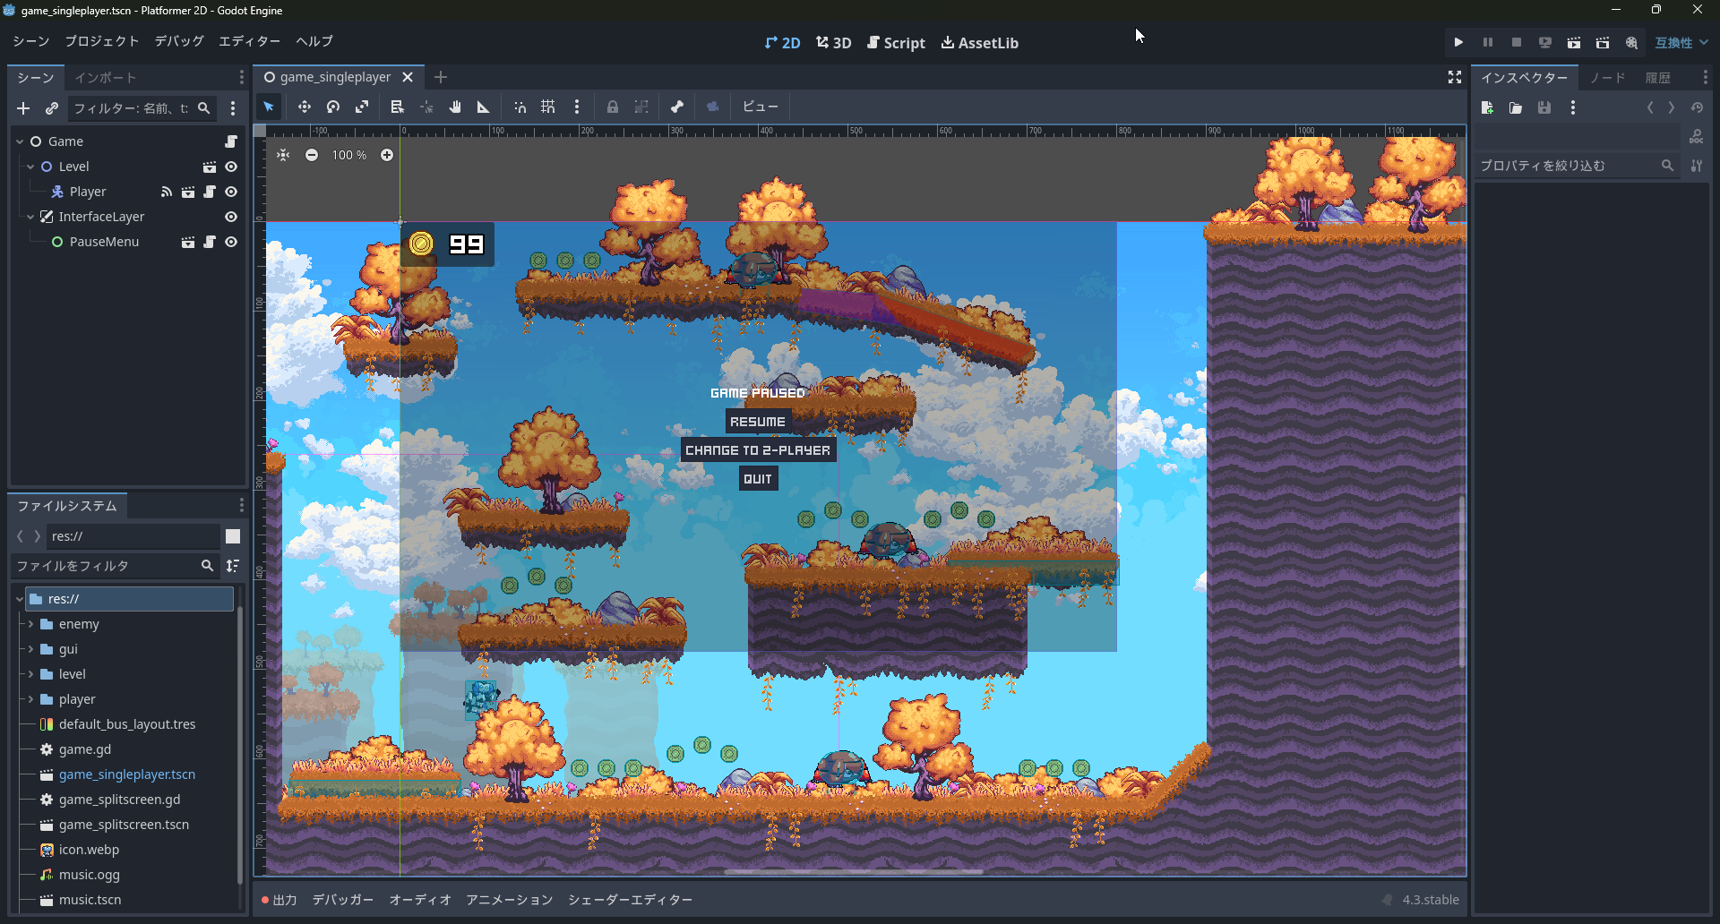Select the Rotate Mode tool

click(x=333, y=107)
